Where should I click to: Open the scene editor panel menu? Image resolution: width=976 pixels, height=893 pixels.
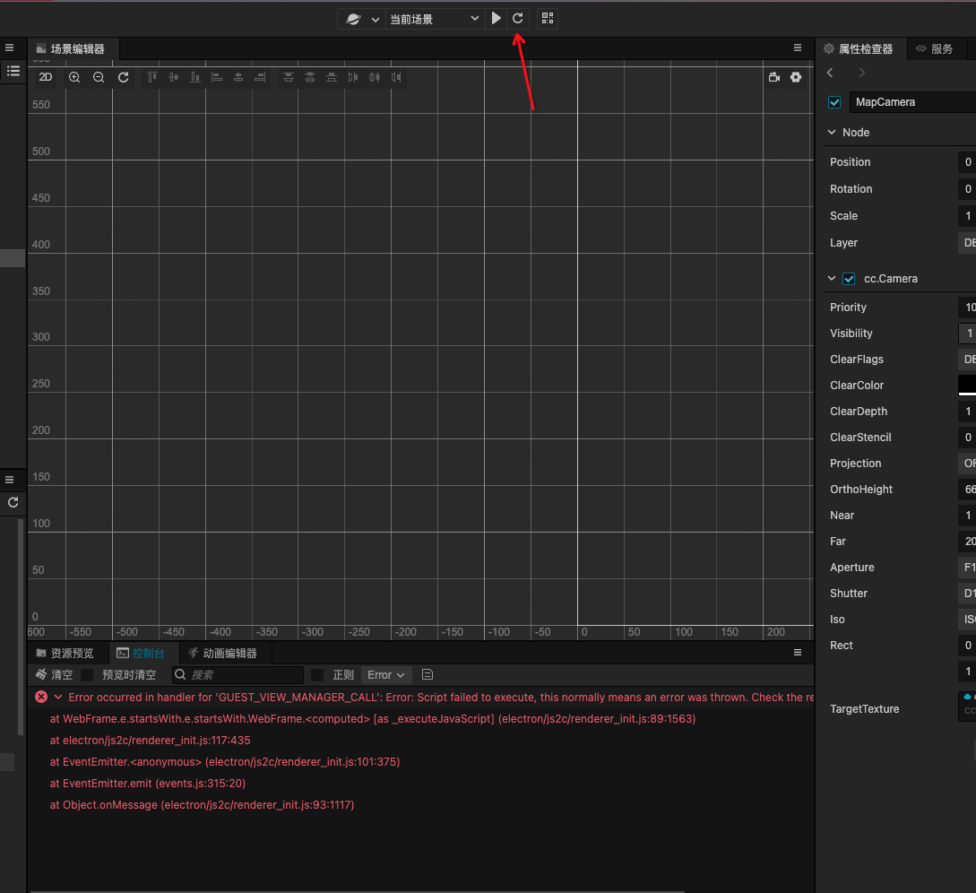point(798,48)
